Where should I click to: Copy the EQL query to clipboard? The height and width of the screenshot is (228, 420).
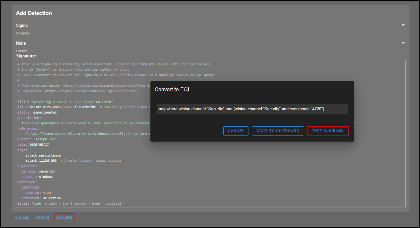(x=278, y=131)
